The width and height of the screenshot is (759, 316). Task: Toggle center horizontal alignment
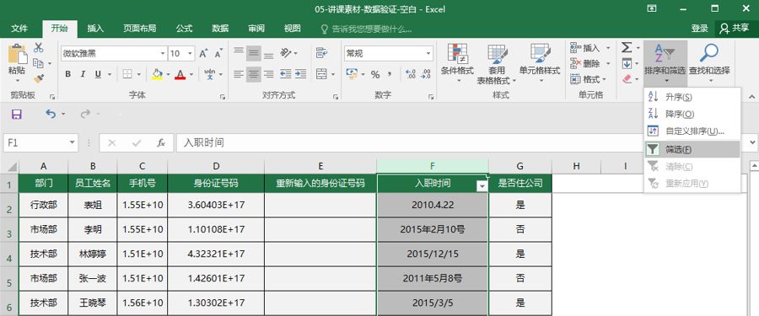[254, 74]
